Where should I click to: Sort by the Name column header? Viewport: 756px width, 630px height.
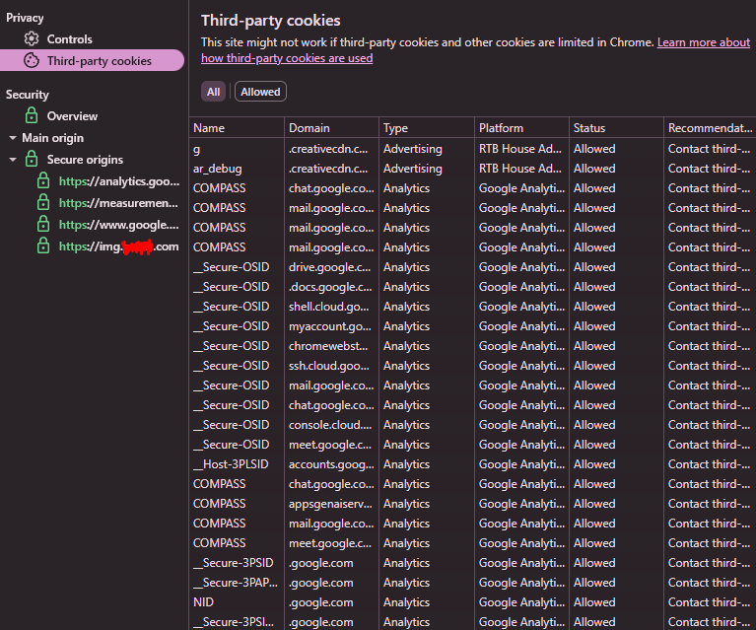tap(237, 128)
